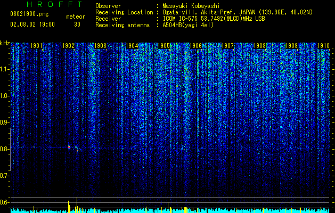Click the meteor count value 30
The image size is (335, 213).
[x=77, y=24]
